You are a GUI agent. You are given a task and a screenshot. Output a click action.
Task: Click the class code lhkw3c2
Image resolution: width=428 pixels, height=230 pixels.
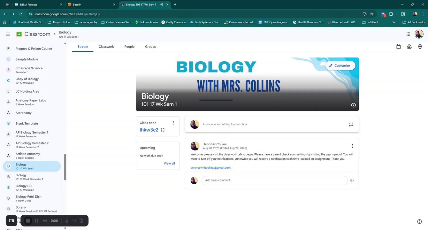pyautogui.click(x=149, y=130)
